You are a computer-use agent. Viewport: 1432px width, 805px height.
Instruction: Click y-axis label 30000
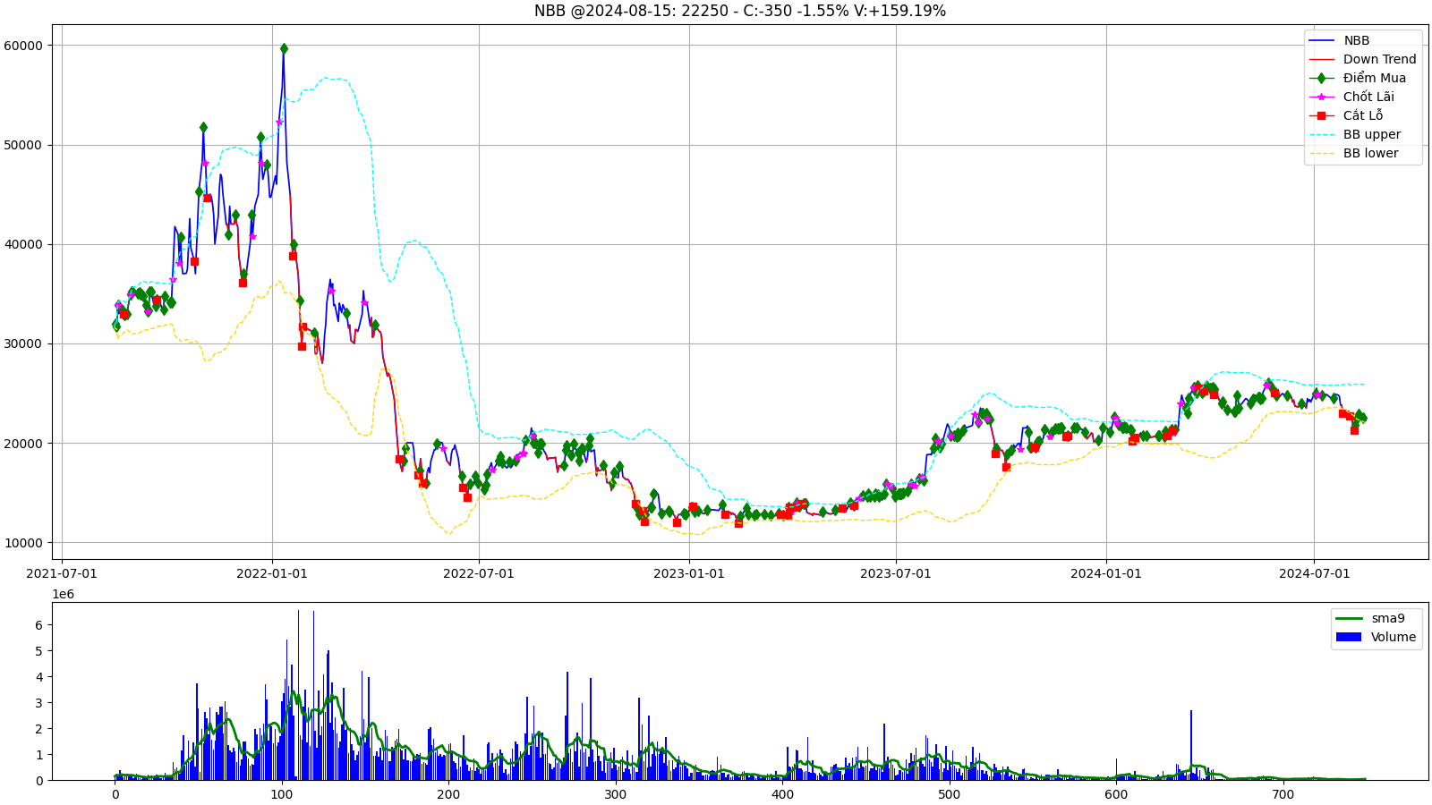pos(23,343)
